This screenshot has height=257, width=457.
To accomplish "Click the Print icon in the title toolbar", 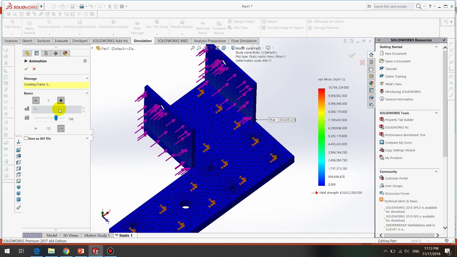I will 82,6.
